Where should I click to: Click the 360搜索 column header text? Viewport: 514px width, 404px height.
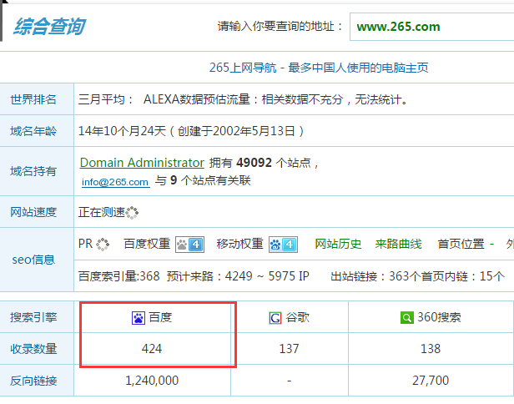(439, 317)
